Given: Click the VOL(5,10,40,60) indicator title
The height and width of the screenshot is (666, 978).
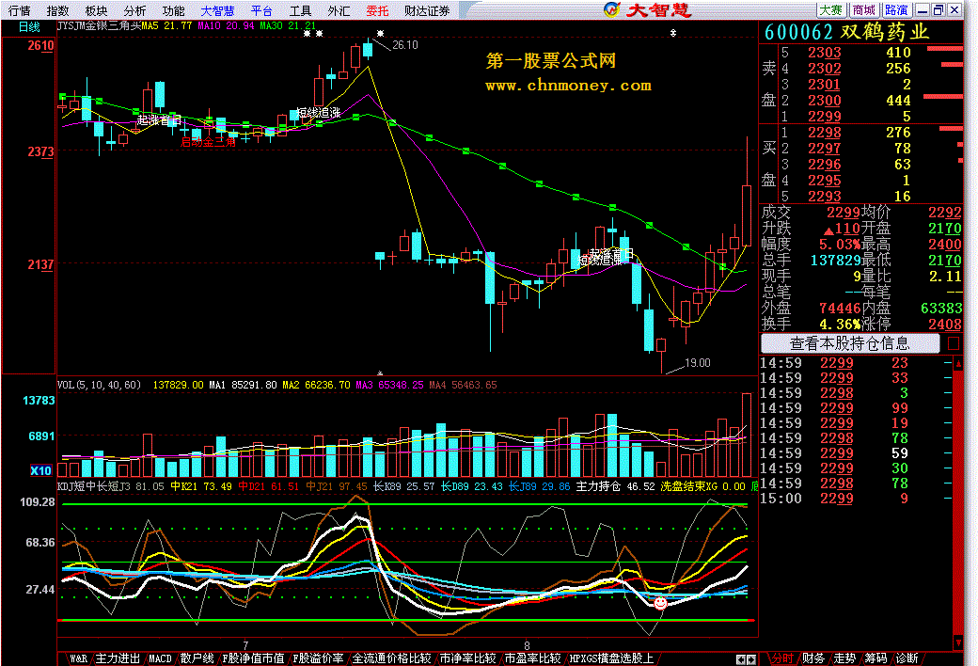Looking at the screenshot, I should point(99,385).
